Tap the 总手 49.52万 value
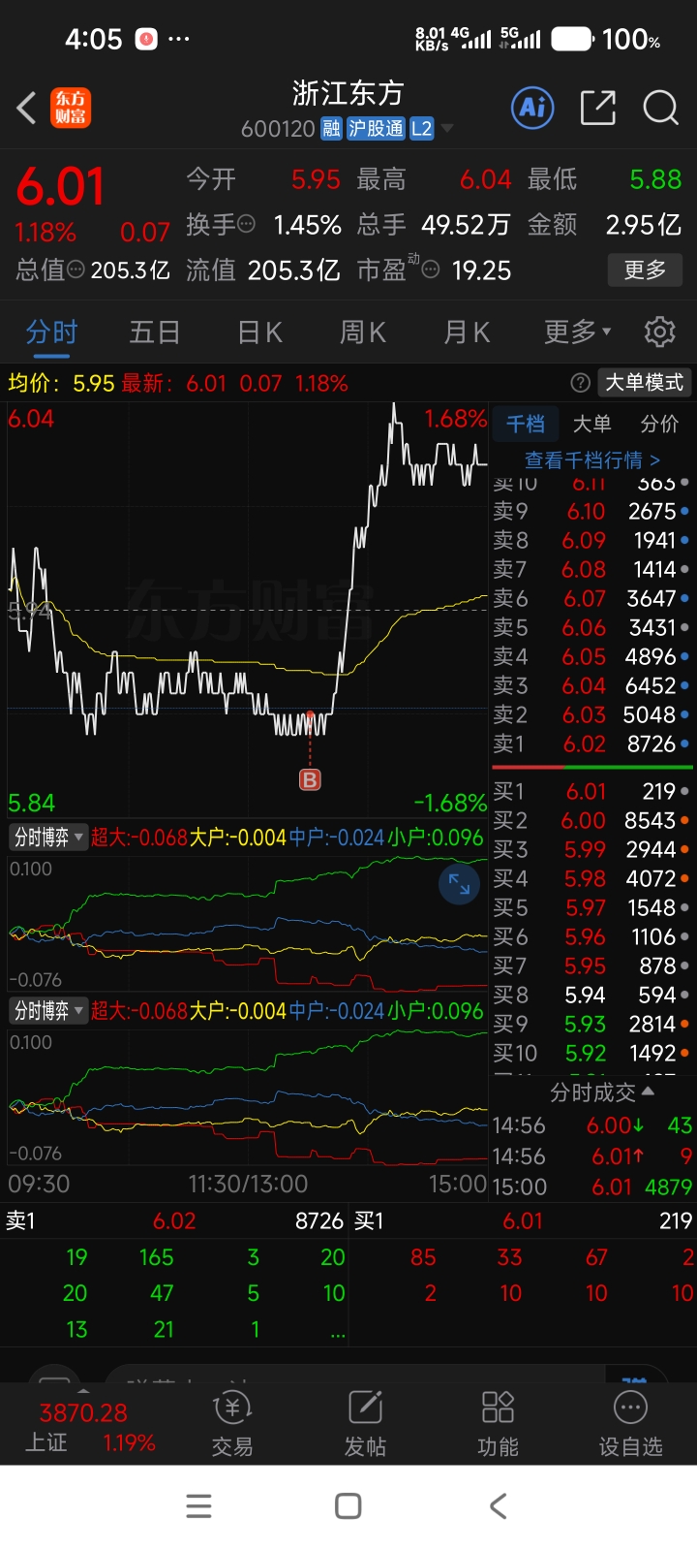The image size is (697, 1551). point(466,225)
